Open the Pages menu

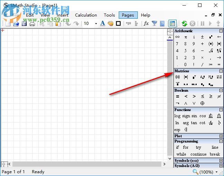[x=128, y=15]
